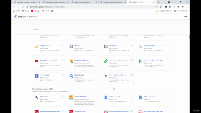The height and width of the screenshot is (113, 201).
Task: Open the Search Console card options menu
Action: (x=166, y=46)
